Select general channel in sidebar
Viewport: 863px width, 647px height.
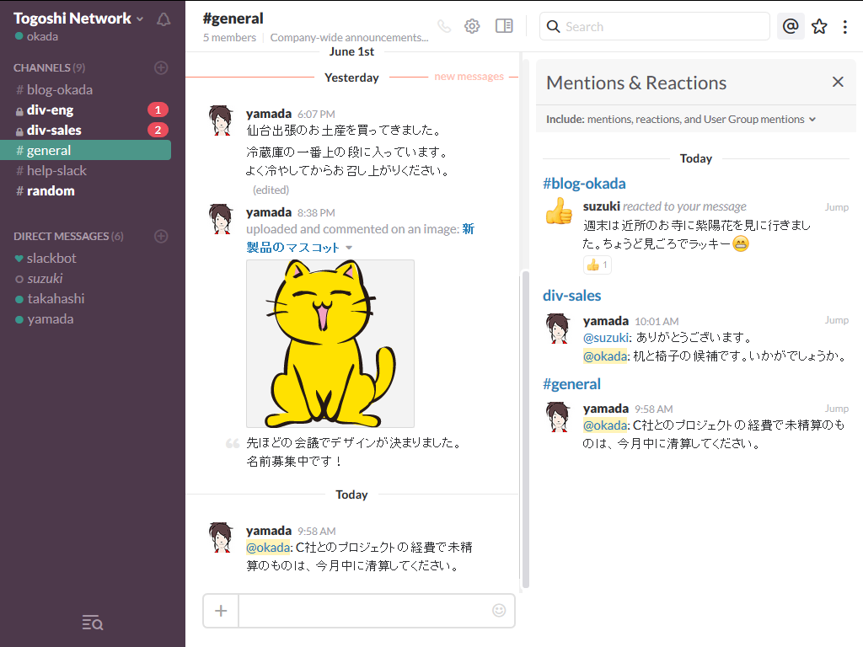[x=85, y=150]
